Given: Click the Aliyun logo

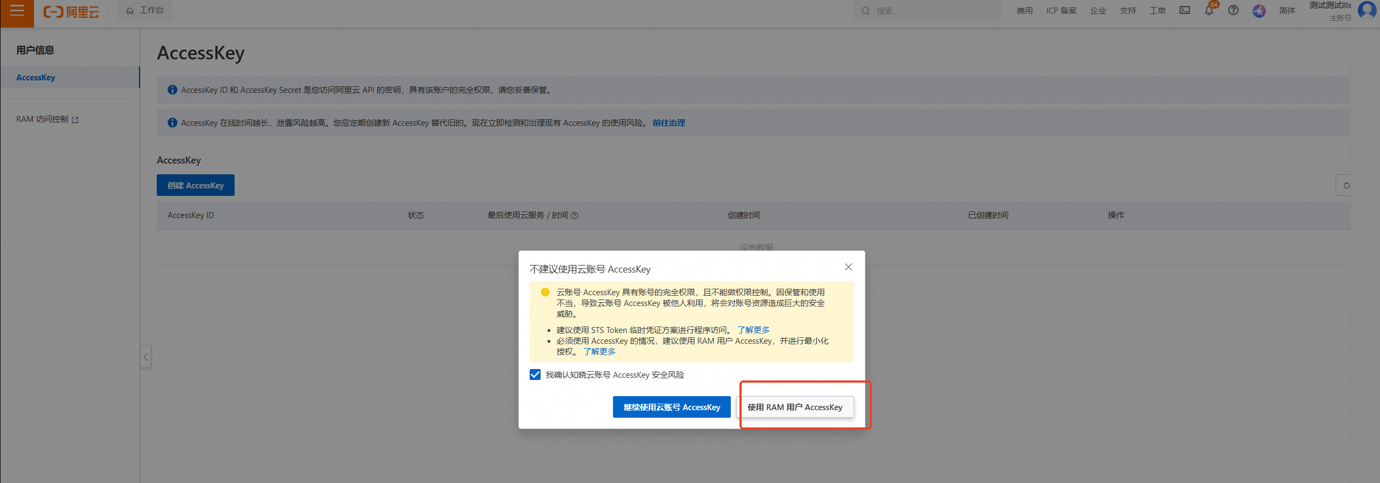Looking at the screenshot, I should 71,11.
